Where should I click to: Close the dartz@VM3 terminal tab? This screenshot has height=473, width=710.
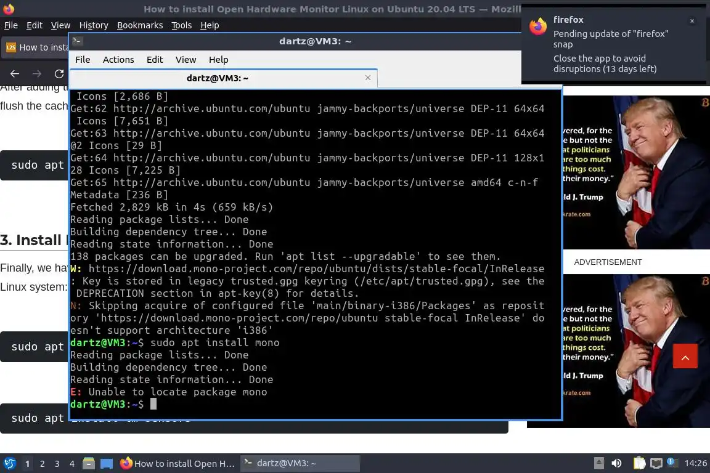(x=368, y=78)
